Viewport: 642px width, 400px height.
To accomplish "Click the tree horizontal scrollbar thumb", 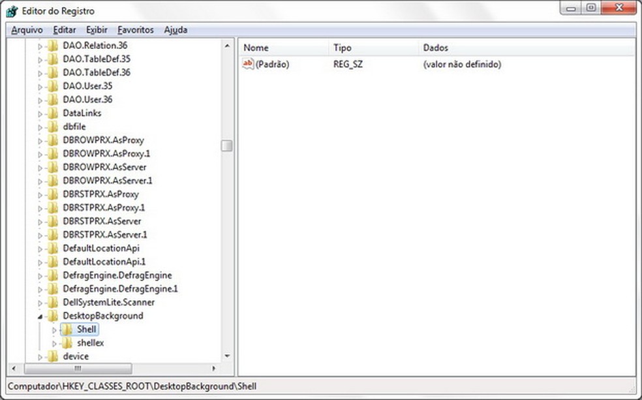I will point(78,369).
